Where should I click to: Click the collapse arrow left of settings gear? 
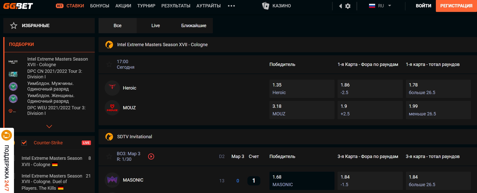[x=340, y=6]
